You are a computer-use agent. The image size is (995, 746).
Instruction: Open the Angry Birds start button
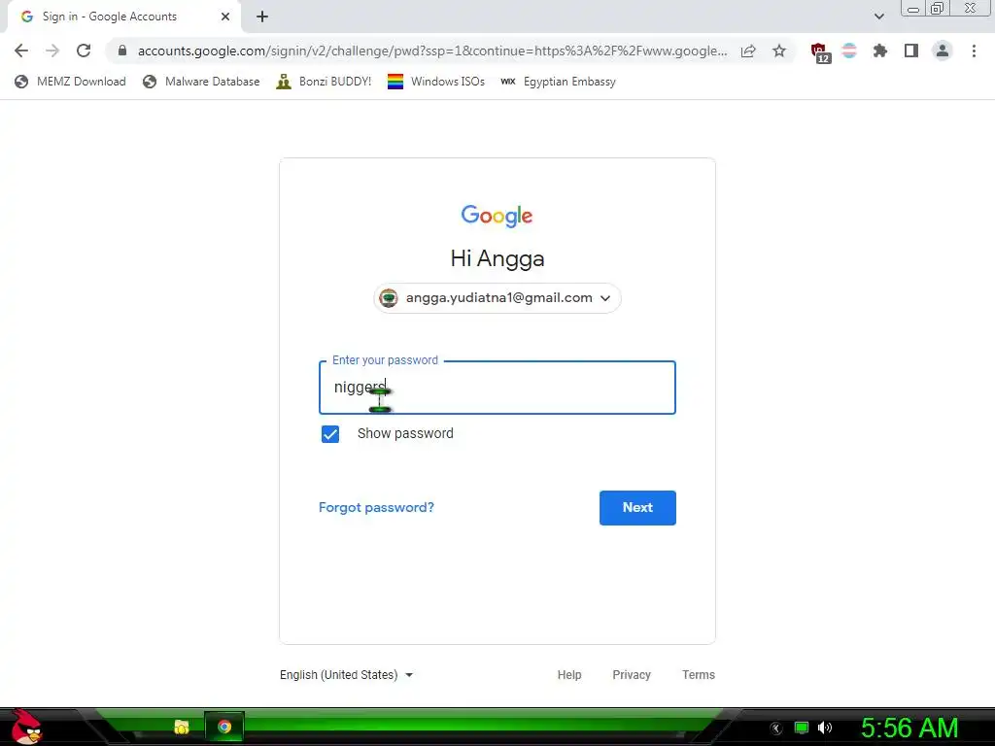pos(26,727)
